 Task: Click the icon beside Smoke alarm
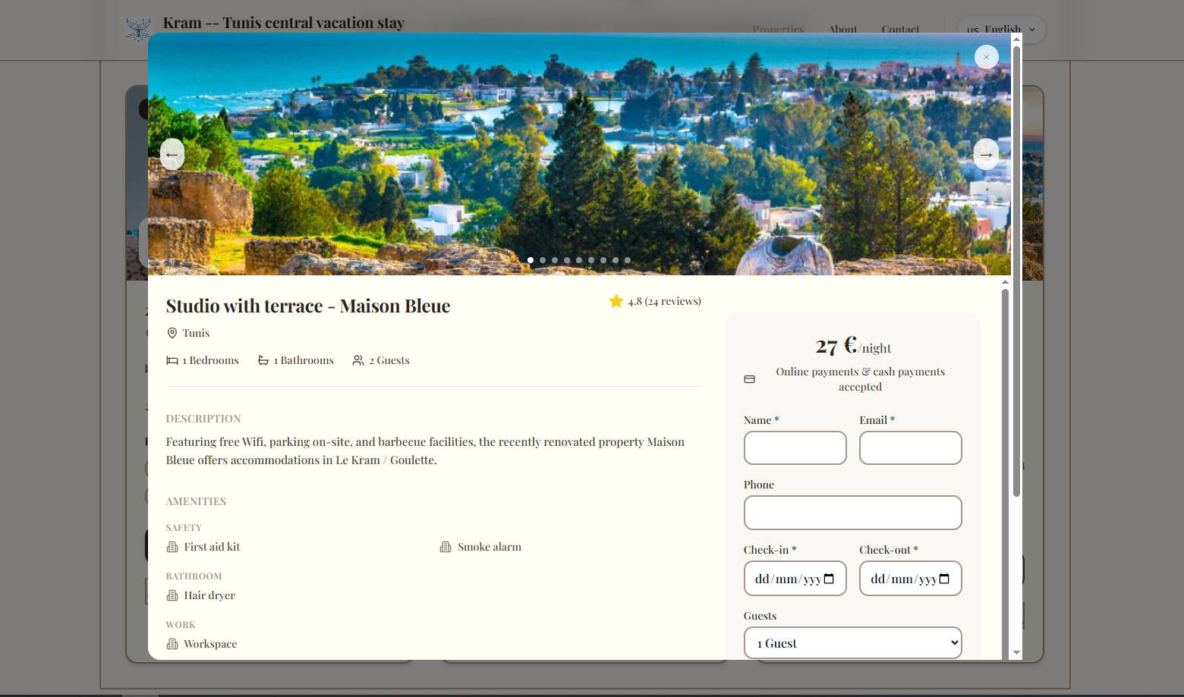point(446,547)
